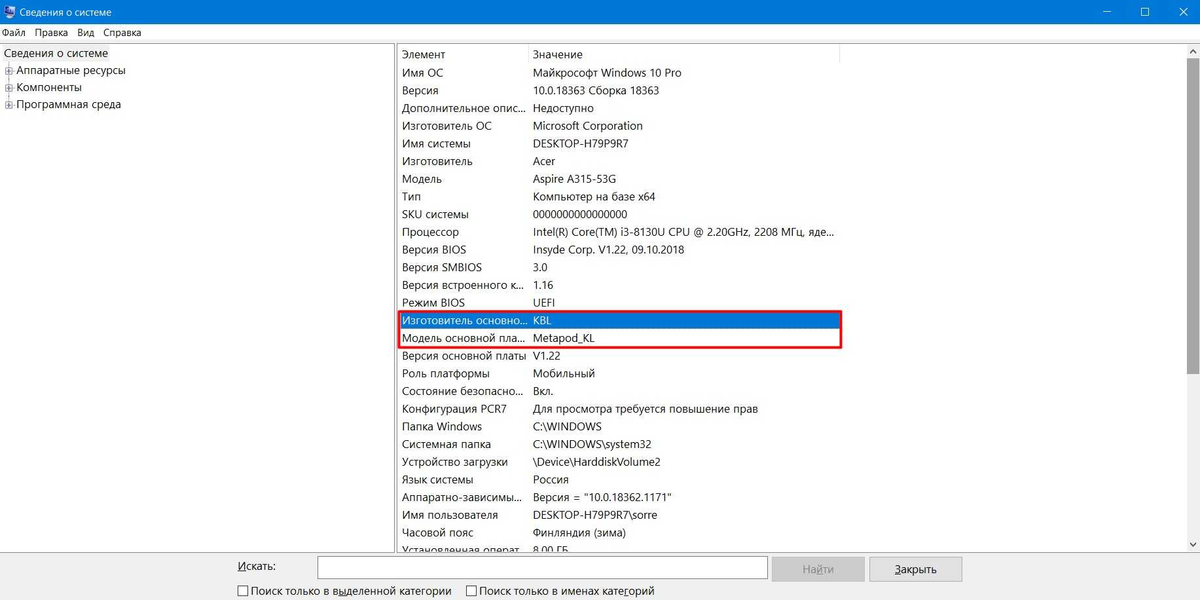The image size is (1200, 600).
Task: Expand the Компоненты tree node
Action: click(x=9, y=88)
